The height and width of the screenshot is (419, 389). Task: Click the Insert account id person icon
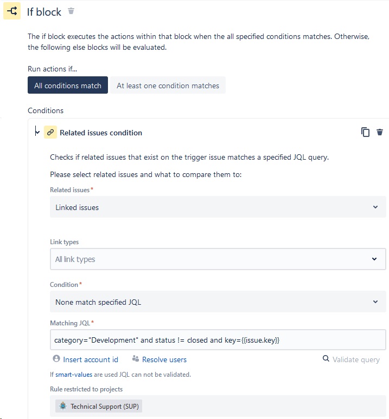tap(56, 358)
